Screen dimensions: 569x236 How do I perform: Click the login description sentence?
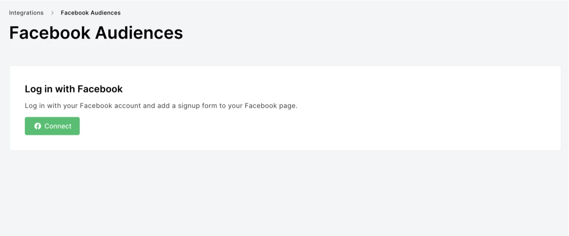click(161, 106)
